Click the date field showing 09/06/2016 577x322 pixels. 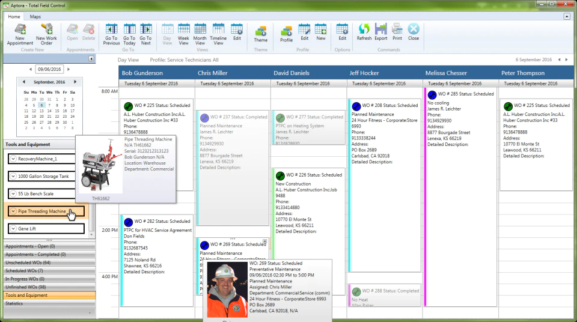tap(49, 69)
